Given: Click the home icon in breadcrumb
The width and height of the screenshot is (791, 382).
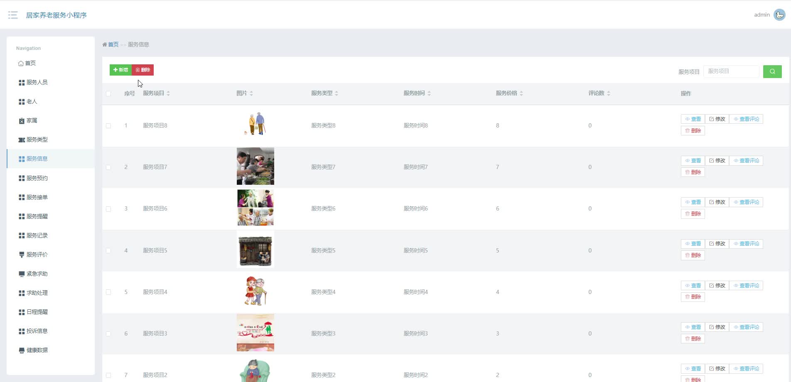Looking at the screenshot, I should pos(105,44).
